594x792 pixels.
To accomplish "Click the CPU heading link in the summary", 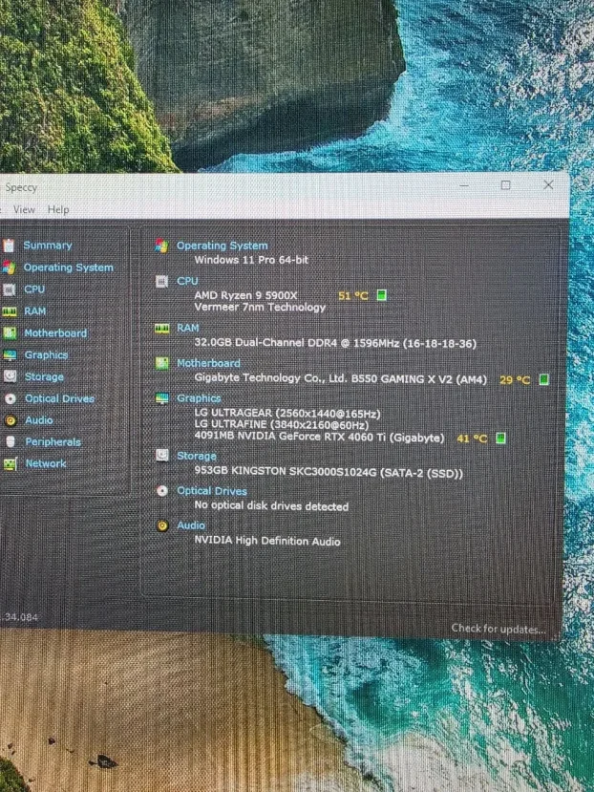I will coord(187,281).
